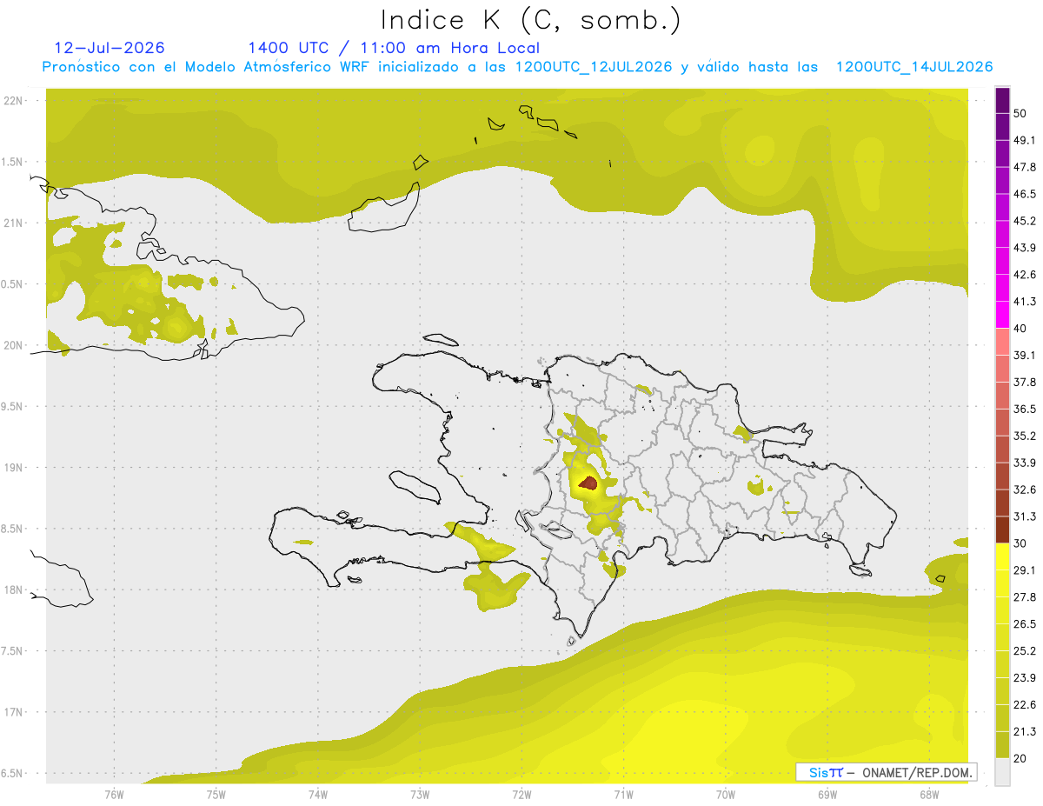1043x806 pixels.
Task: Click the map title "Indice K (C, somb.)"
Action: (x=531, y=21)
